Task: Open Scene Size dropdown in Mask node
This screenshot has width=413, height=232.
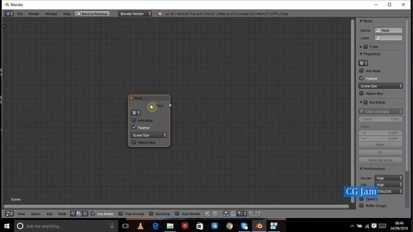Action: [149, 135]
